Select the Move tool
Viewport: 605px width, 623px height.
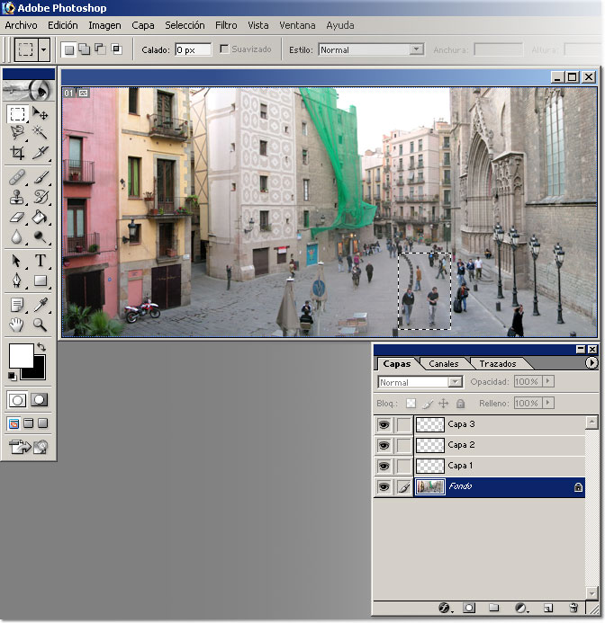pyautogui.click(x=41, y=114)
